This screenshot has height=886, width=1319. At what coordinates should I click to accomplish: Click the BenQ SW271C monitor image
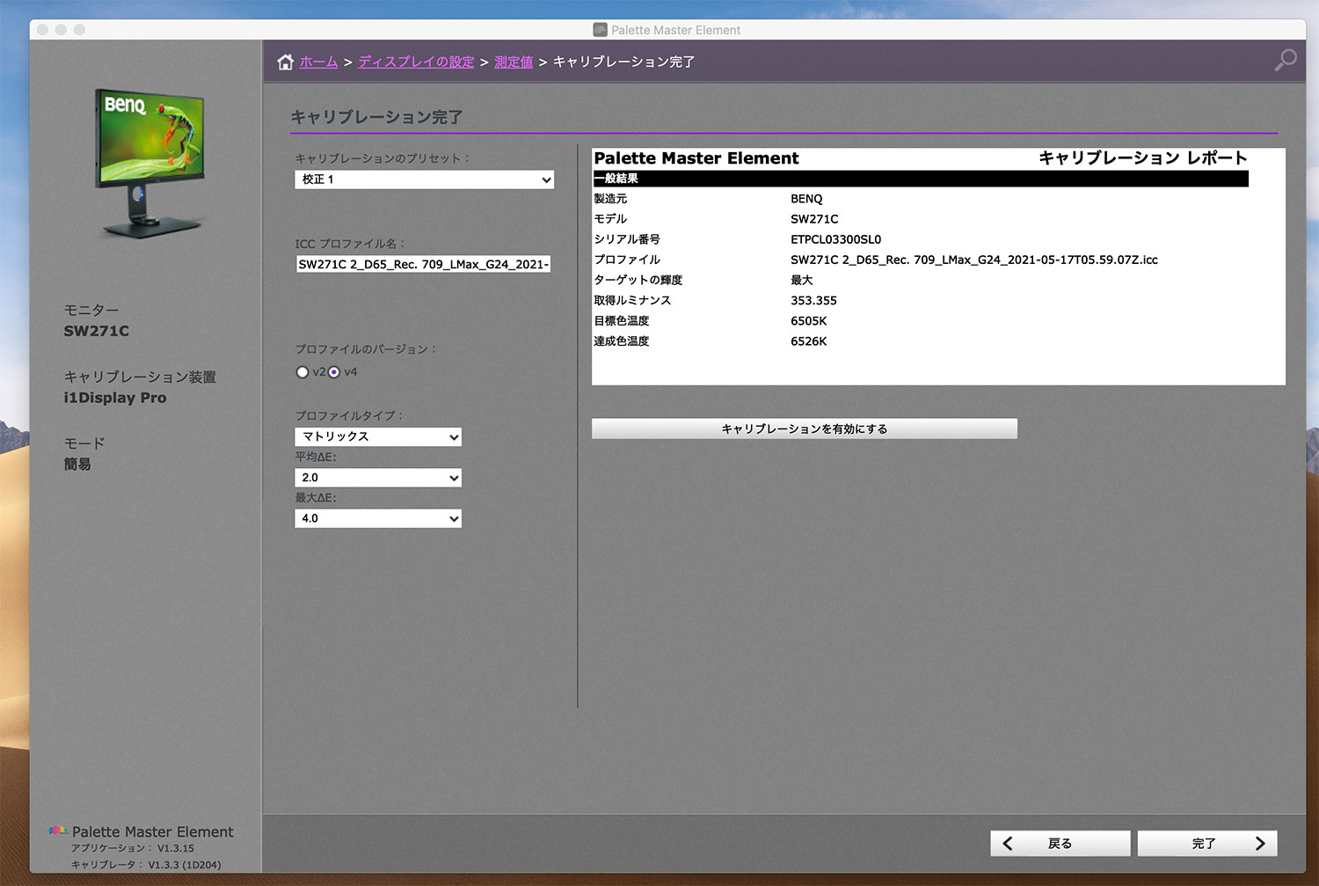[x=150, y=162]
